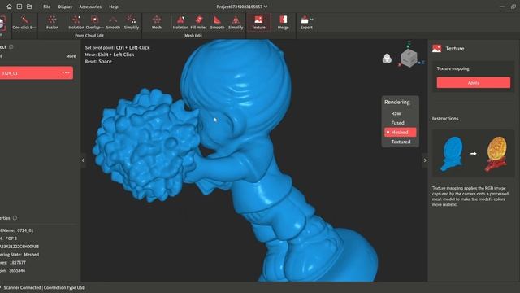Viewport: 520px width, 293px height.
Task: Click the POP 3 device property
Action: [9, 238]
